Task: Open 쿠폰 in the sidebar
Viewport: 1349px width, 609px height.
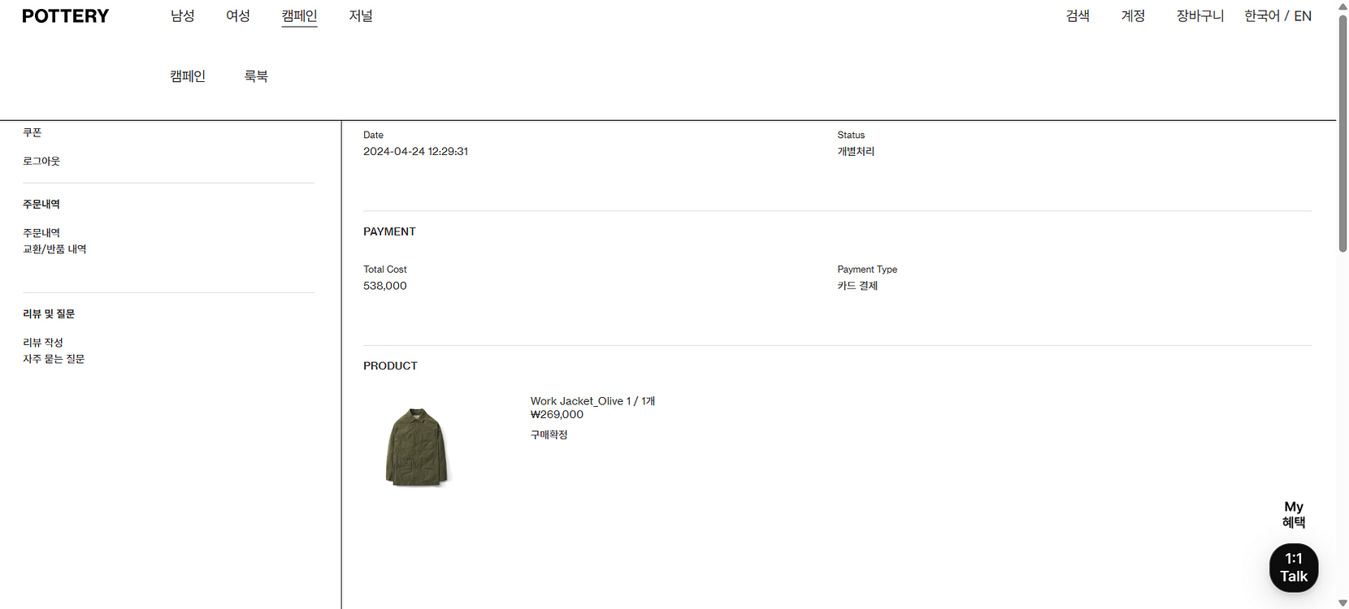Action: pyautogui.click(x=32, y=132)
